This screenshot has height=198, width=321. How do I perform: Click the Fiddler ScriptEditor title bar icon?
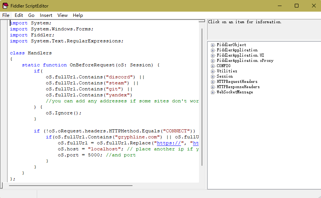6,6
